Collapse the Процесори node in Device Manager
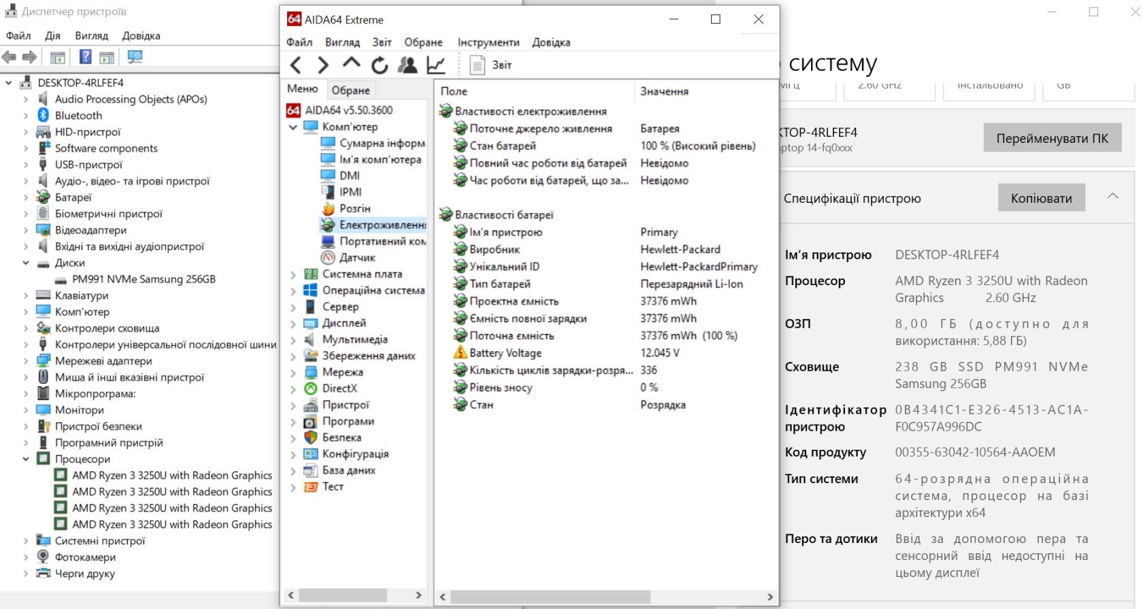Screen dimensions: 1143x609 point(26,459)
